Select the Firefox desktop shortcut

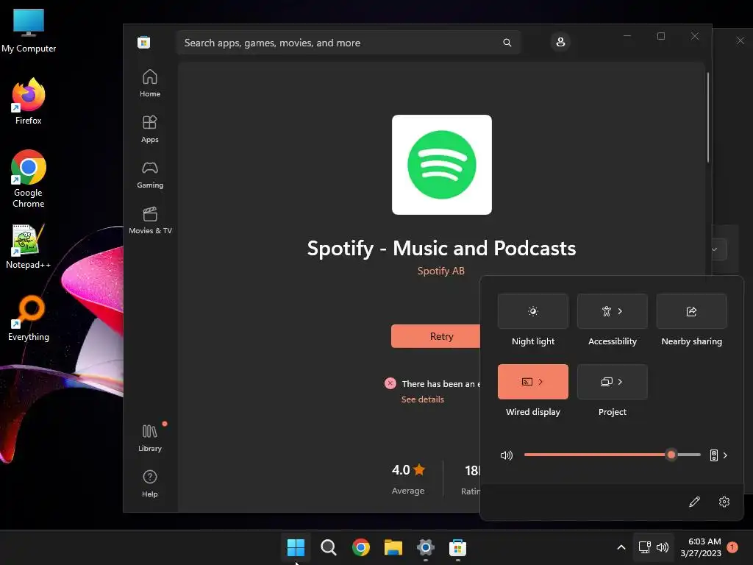29,102
